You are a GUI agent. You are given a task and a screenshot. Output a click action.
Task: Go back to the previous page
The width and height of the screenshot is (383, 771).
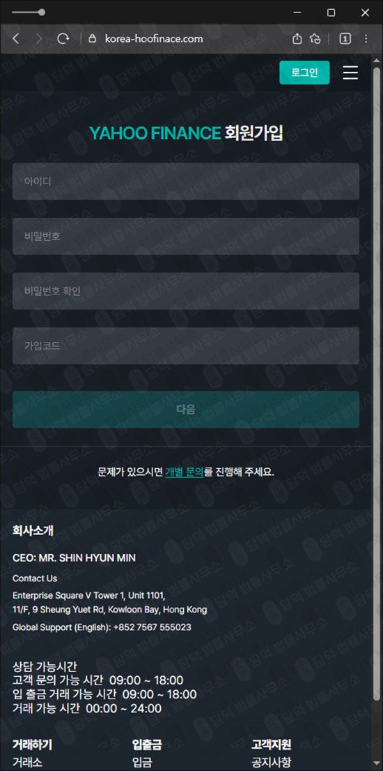pyautogui.click(x=15, y=38)
